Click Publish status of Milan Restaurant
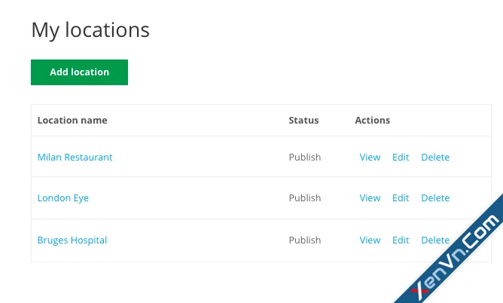The image size is (503, 303). tap(305, 158)
